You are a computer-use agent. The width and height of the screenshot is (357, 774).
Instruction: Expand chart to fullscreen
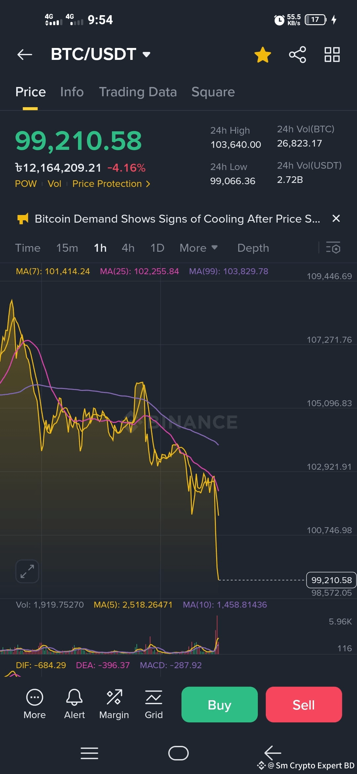click(27, 571)
